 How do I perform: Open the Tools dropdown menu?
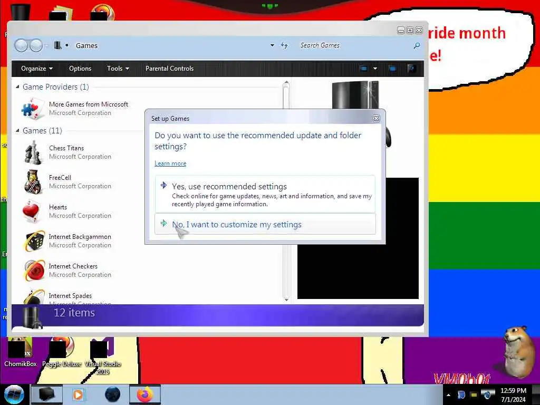click(118, 69)
